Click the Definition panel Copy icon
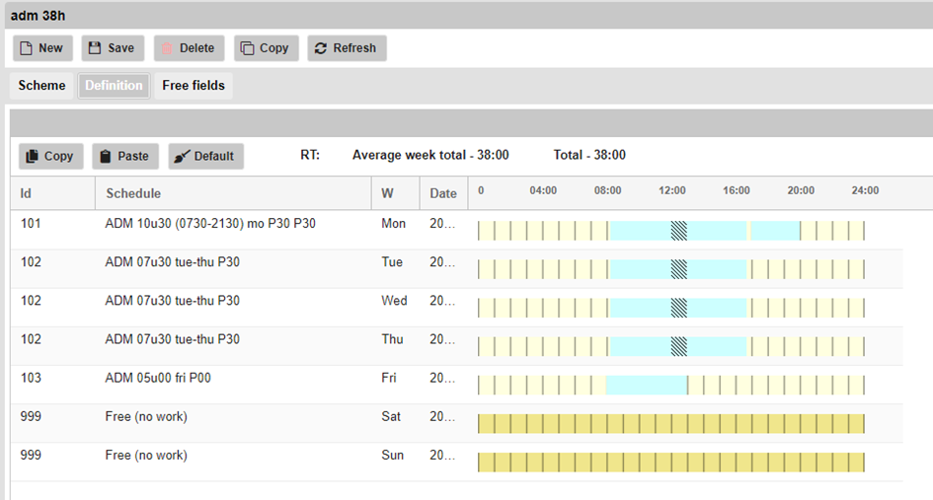The height and width of the screenshot is (500, 933). tap(32, 156)
